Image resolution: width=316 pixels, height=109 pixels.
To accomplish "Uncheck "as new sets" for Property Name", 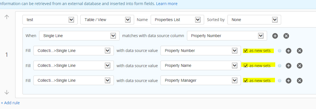I will click(x=245, y=66).
